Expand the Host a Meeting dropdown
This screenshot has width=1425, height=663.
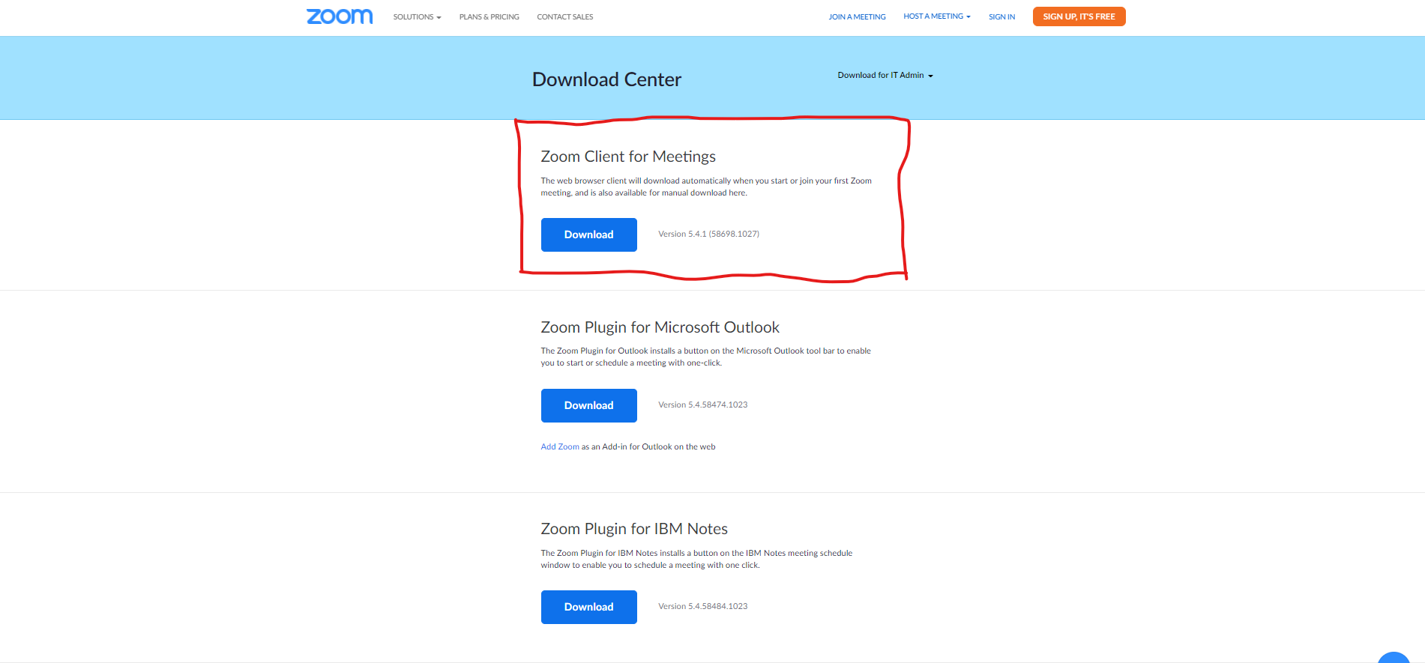(x=937, y=16)
